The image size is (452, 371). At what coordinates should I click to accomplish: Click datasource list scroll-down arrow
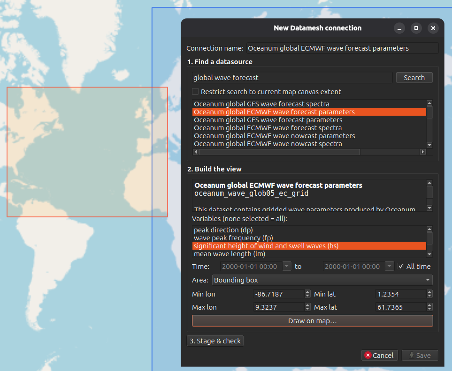point(429,145)
